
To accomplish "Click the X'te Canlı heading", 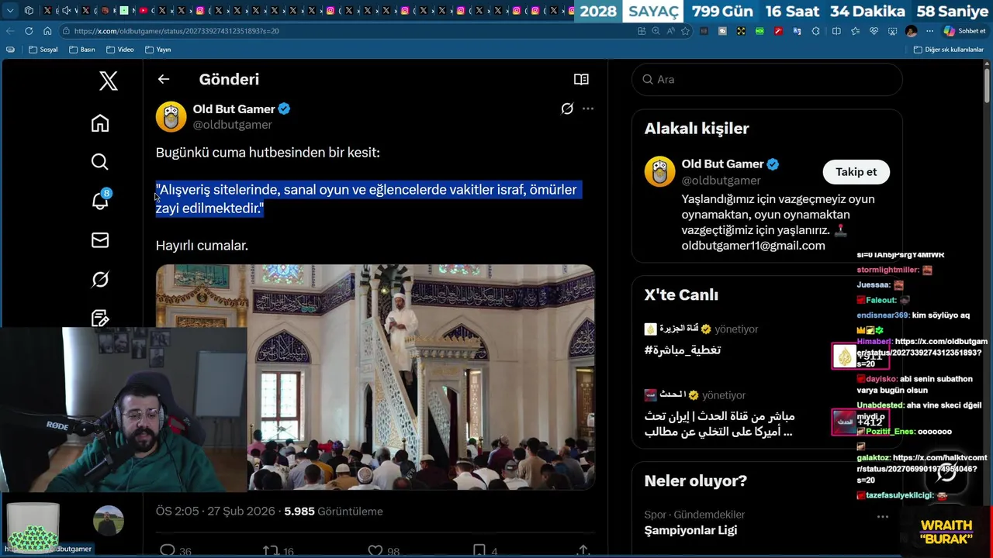I will point(681,294).
